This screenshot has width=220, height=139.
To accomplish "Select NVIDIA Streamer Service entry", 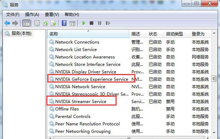I will tap(81, 102).
